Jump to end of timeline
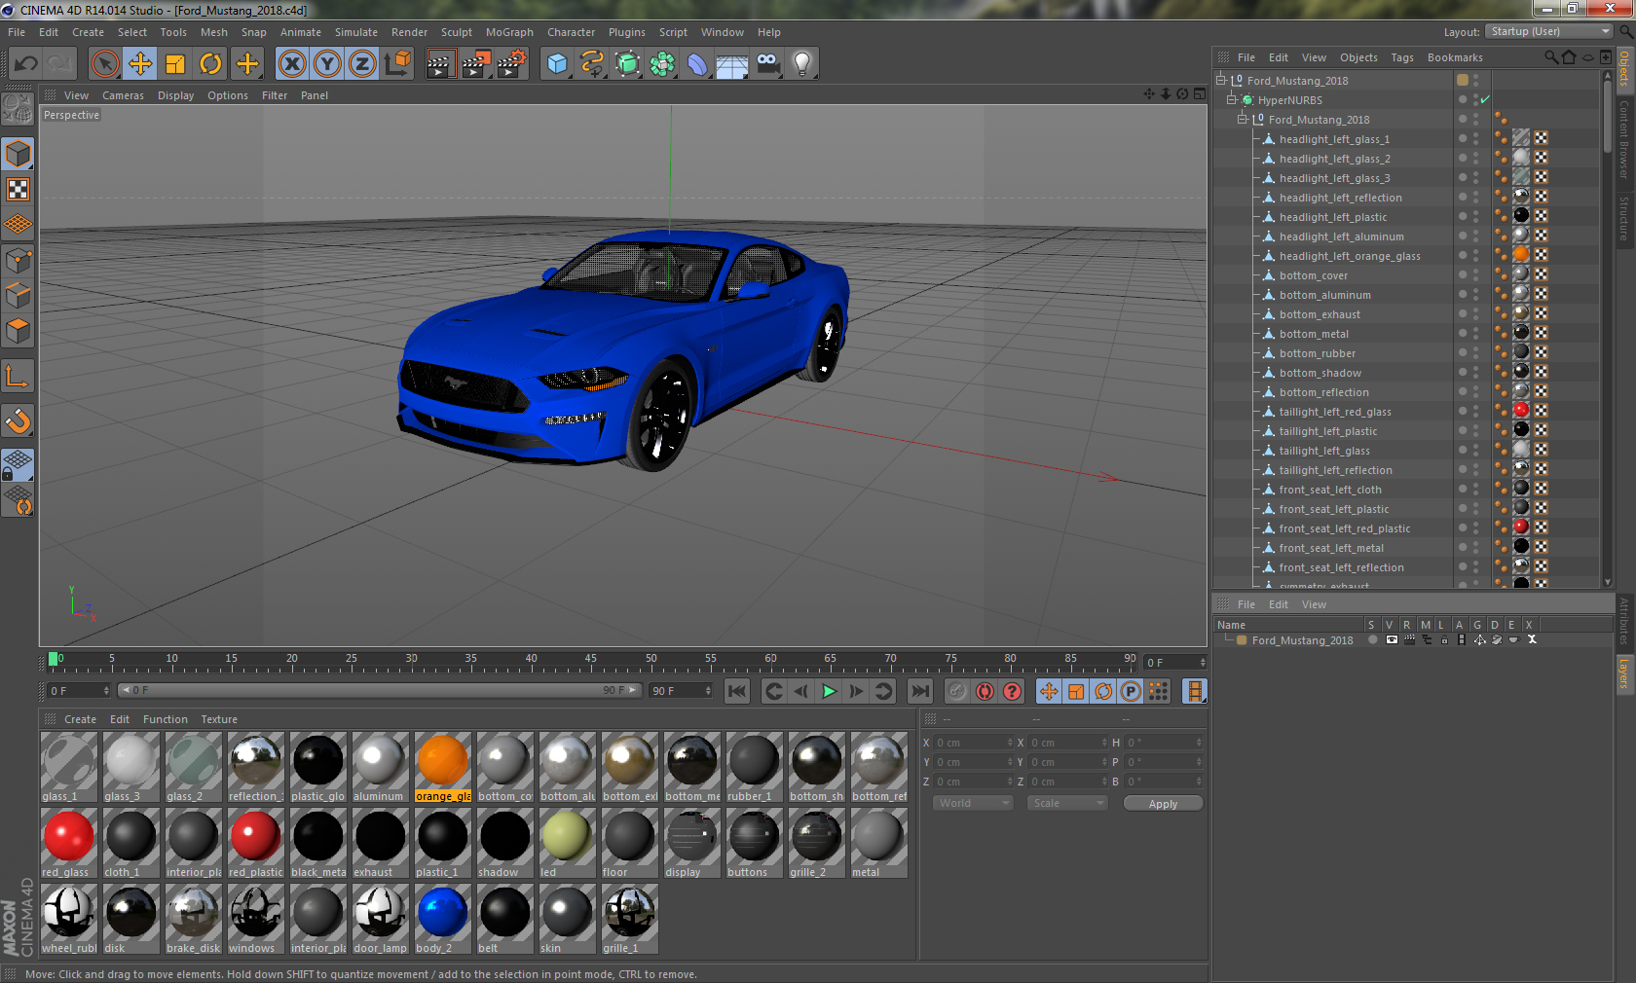The width and height of the screenshot is (1636, 983). (x=919, y=691)
